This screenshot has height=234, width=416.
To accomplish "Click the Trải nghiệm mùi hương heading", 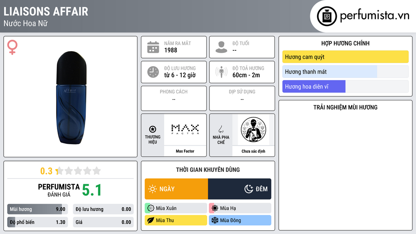I will pyautogui.click(x=345, y=107).
